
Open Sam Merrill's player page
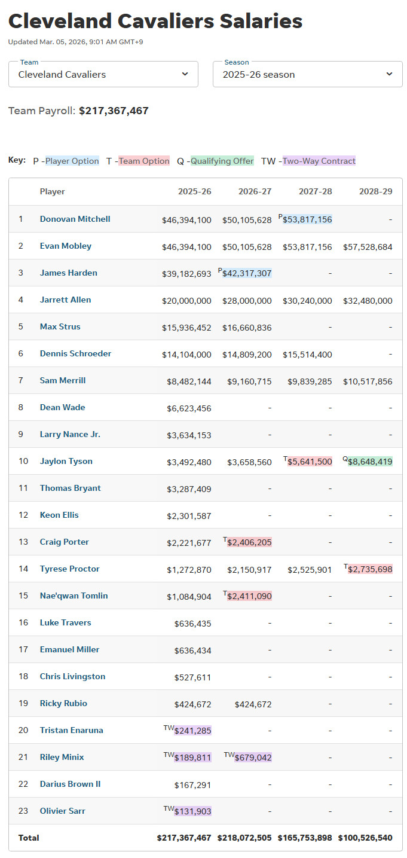(62, 380)
